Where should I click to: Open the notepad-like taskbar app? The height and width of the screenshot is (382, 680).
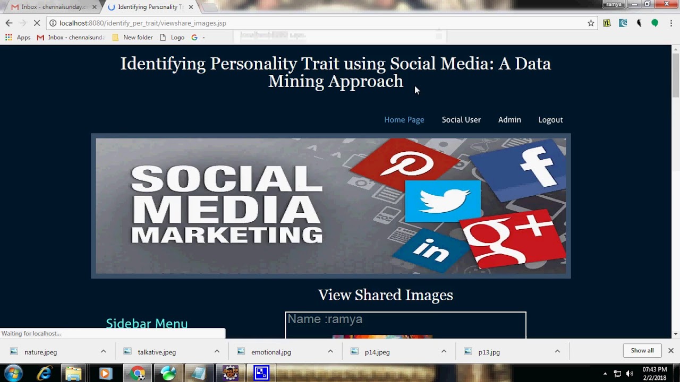(199, 374)
